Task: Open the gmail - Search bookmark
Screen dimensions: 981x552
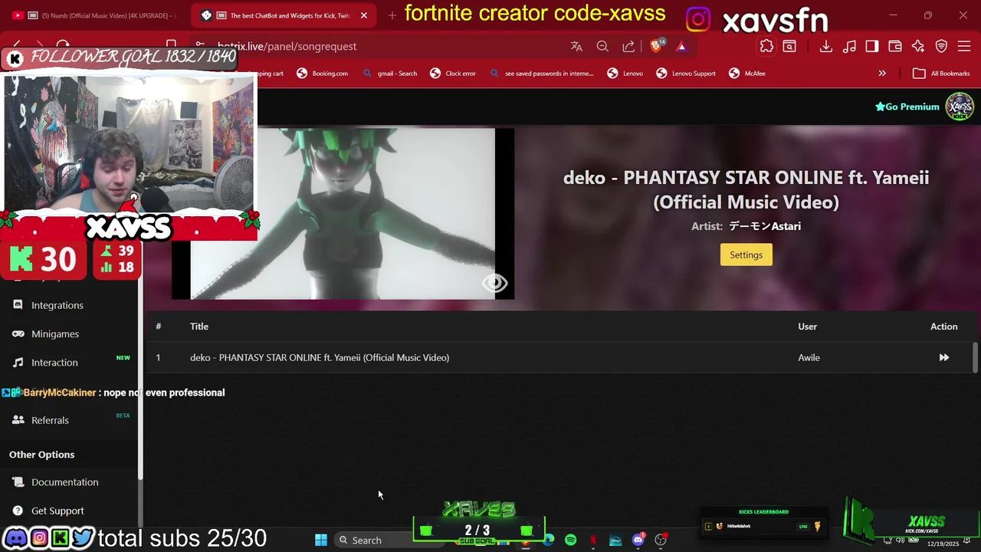Action: pos(390,74)
